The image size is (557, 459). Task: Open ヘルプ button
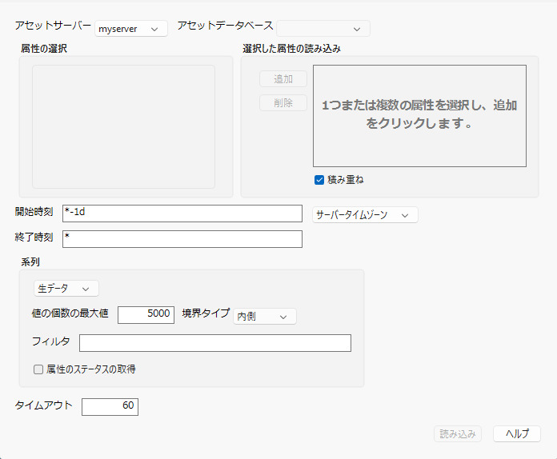[517, 433]
